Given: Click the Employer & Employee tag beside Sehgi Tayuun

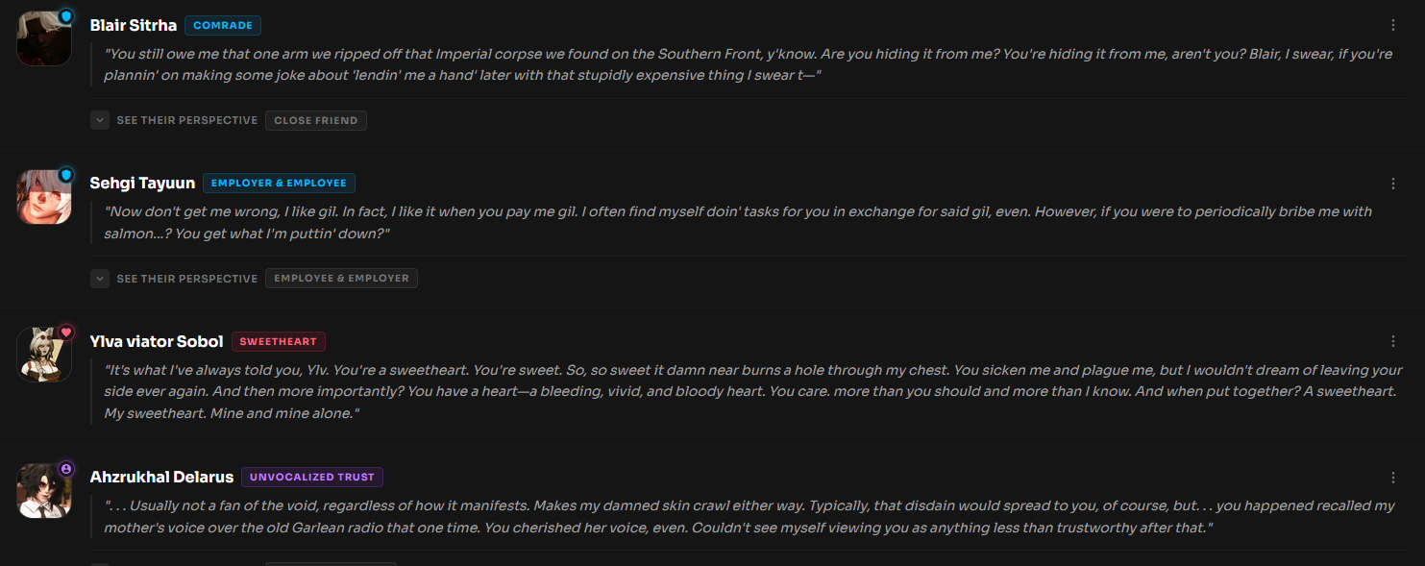Looking at the screenshot, I should pos(279,184).
